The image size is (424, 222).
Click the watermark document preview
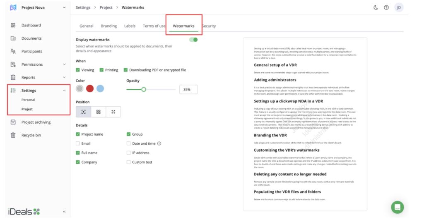[x=305, y=124]
